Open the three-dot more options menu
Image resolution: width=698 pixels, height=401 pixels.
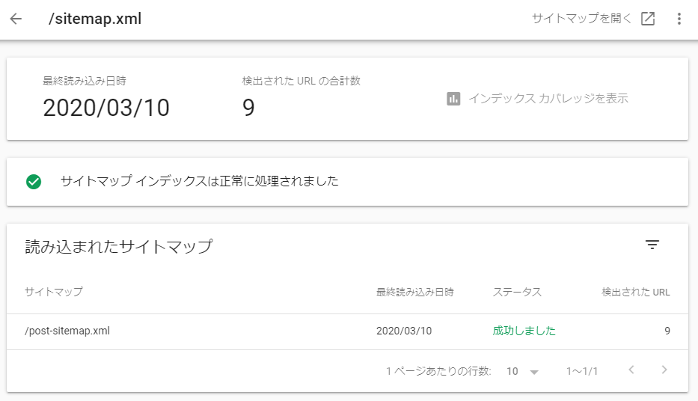(679, 19)
